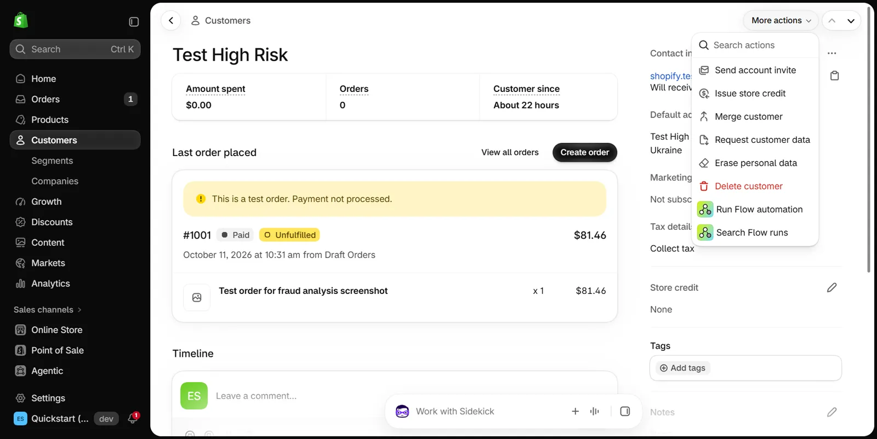Click the product image placeholder thumbnail
The image size is (877, 439).
click(197, 297)
